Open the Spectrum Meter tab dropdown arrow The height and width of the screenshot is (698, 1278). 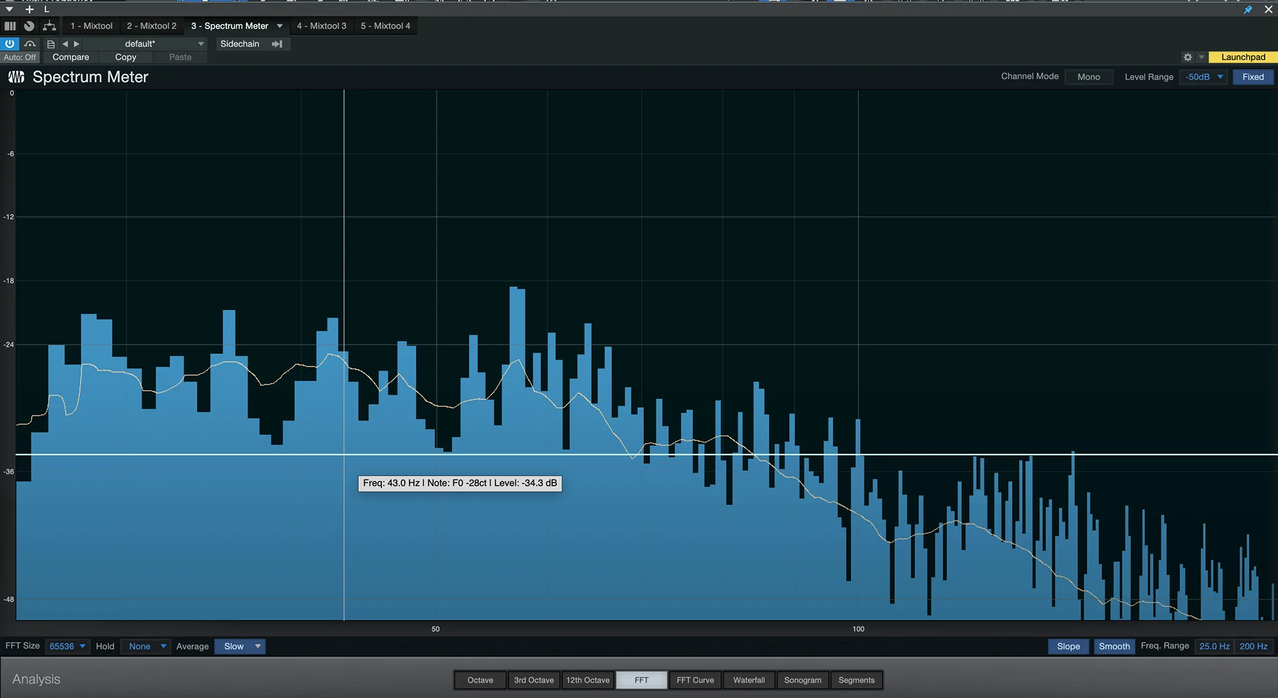click(x=280, y=26)
